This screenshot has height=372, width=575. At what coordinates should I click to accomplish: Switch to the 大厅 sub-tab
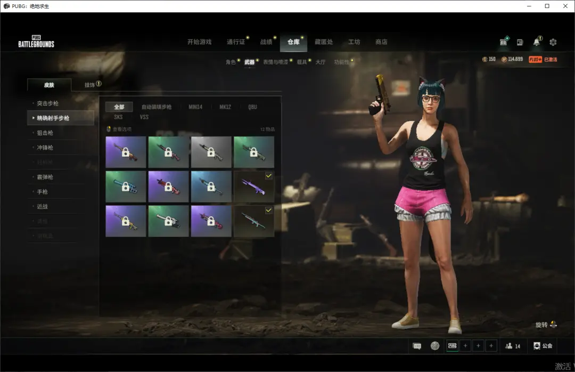click(x=321, y=62)
